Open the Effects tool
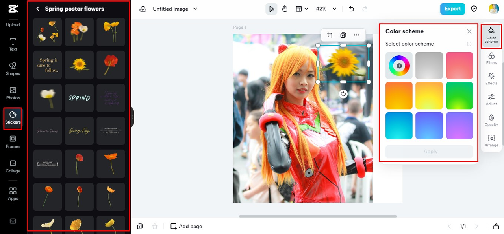The width and height of the screenshot is (504, 234). (x=491, y=79)
